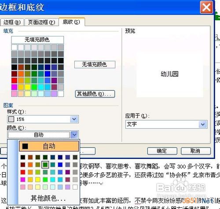Select gold swatch in the fill palette
Viewport: 220px width, 209px height.
pos(21,87)
